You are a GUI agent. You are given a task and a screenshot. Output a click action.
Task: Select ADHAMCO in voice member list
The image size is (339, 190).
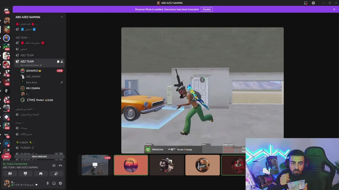(x=39, y=71)
